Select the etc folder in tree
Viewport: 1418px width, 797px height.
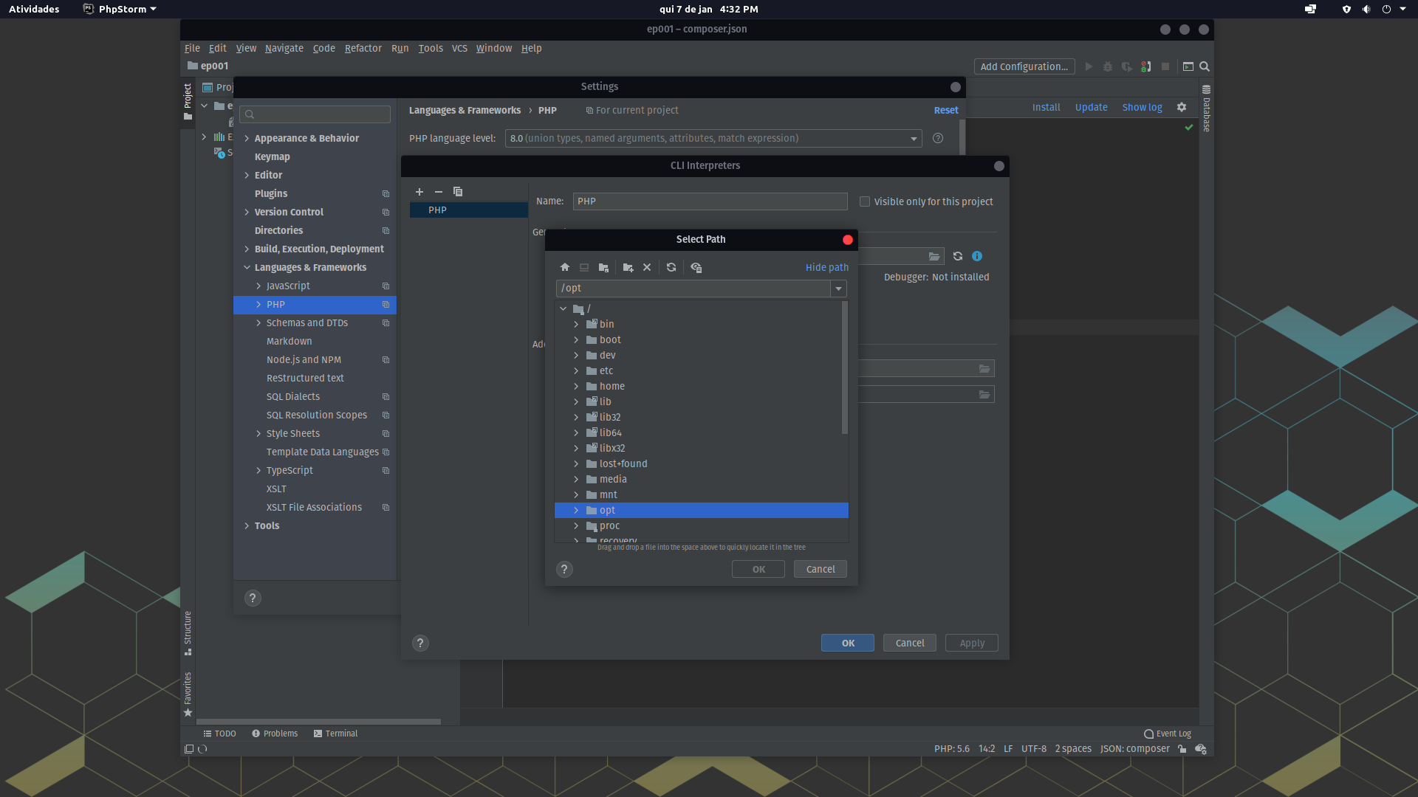coord(606,370)
